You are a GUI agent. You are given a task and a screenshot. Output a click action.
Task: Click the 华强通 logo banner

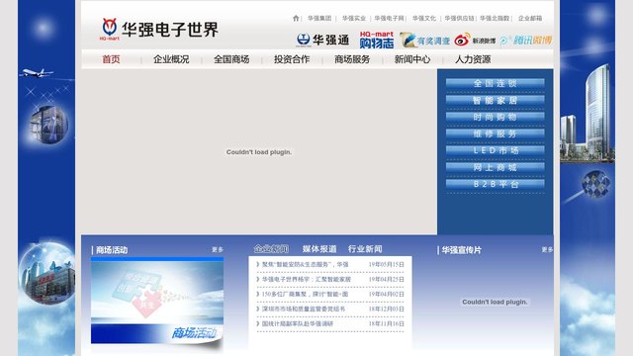coord(322,40)
